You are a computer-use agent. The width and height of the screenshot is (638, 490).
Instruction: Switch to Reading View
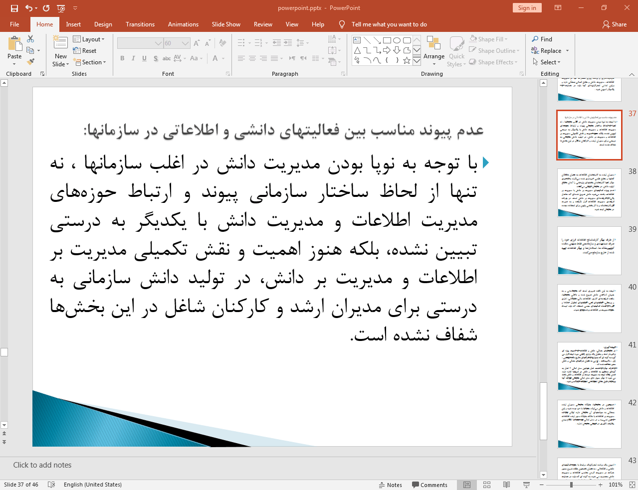(506, 485)
